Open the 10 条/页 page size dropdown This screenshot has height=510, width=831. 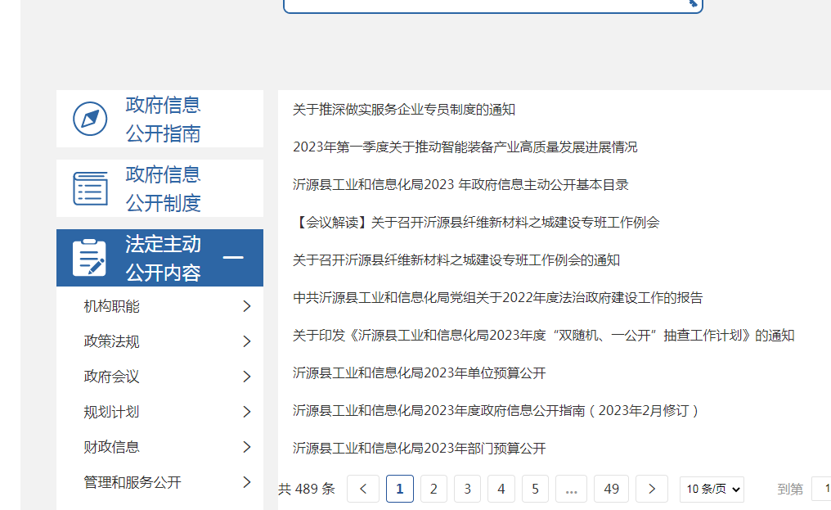click(x=712, y=489)
